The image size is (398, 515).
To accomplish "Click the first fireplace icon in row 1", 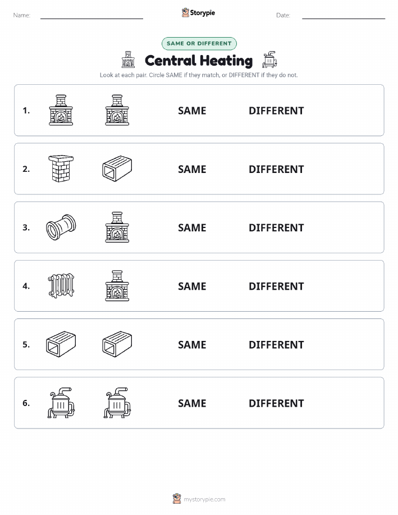I will pyautogui.click(x=61, y=110).
